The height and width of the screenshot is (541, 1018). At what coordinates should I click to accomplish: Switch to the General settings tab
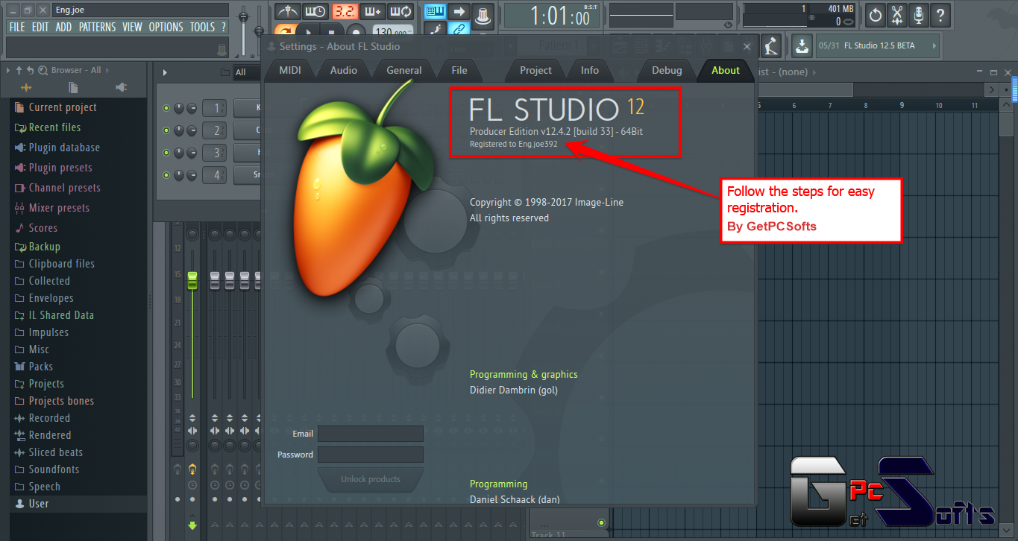coord(404,70)
